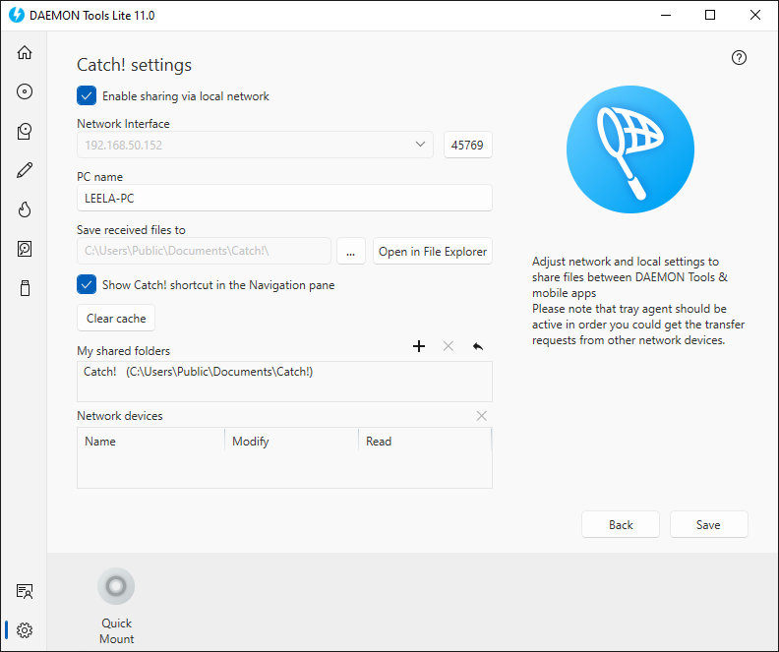The width and height of the screenshot is (779, 652).
Task: Remove shared folder with X icon
Action: point(449,346)
